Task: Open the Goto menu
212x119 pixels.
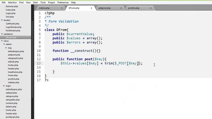Action: point(35,3)
